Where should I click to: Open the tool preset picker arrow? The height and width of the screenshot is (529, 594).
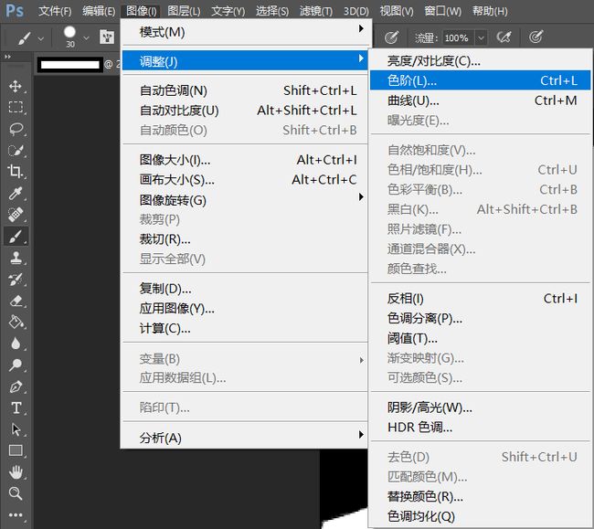pos(41,38)
